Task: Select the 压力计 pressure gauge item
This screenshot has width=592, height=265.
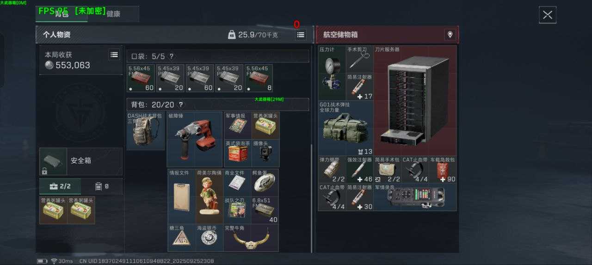Action: pyautogui.click(x=332, y=73)
